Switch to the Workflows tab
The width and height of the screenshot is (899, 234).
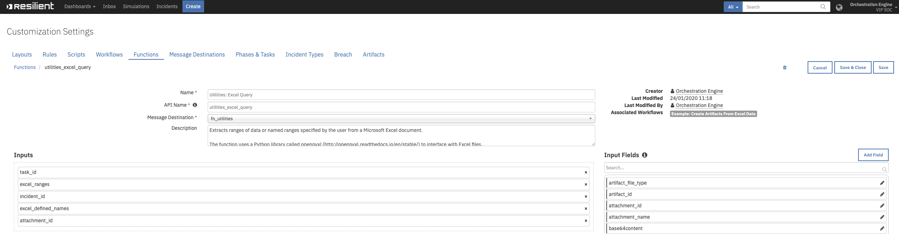click(x=109, y=54)
